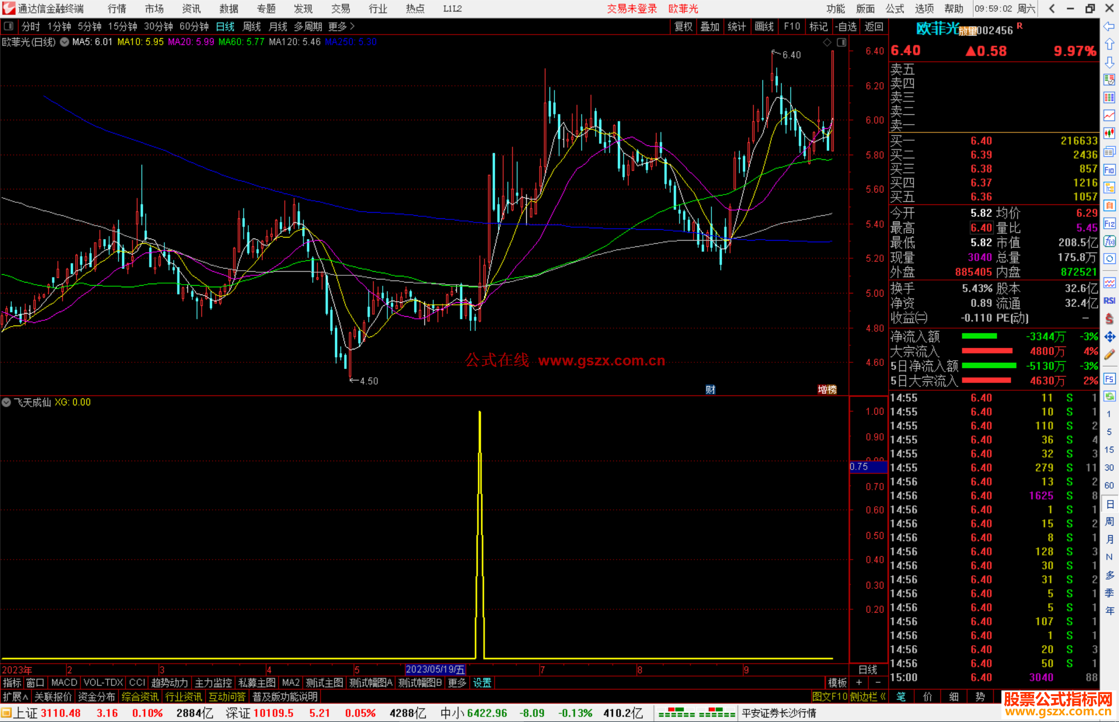
Task: Open the F12 trading sidebar icon
Action: click(x=1109, y=224)
